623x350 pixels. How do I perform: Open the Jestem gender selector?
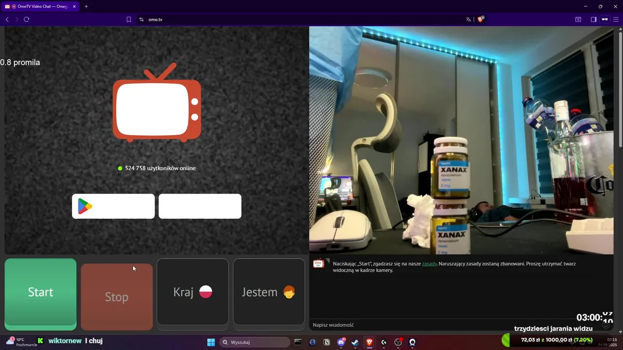point(269,292)
